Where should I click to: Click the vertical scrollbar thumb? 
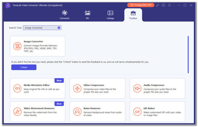point(188,55)
